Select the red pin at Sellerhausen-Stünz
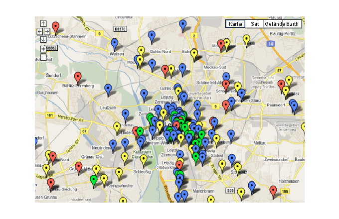Image resolution: width=339 pixels, height=219 pixels. [x=226, y=106]
